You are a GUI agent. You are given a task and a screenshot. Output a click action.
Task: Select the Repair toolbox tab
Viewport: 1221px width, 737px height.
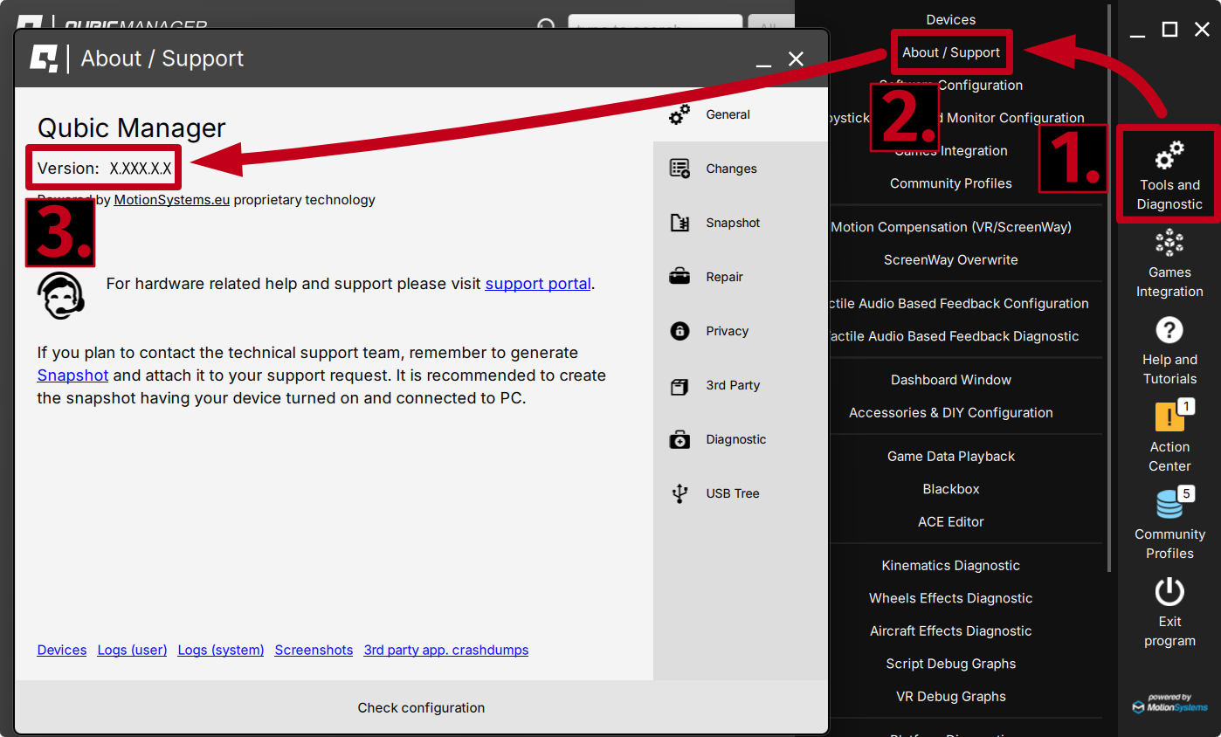point(679,277)
